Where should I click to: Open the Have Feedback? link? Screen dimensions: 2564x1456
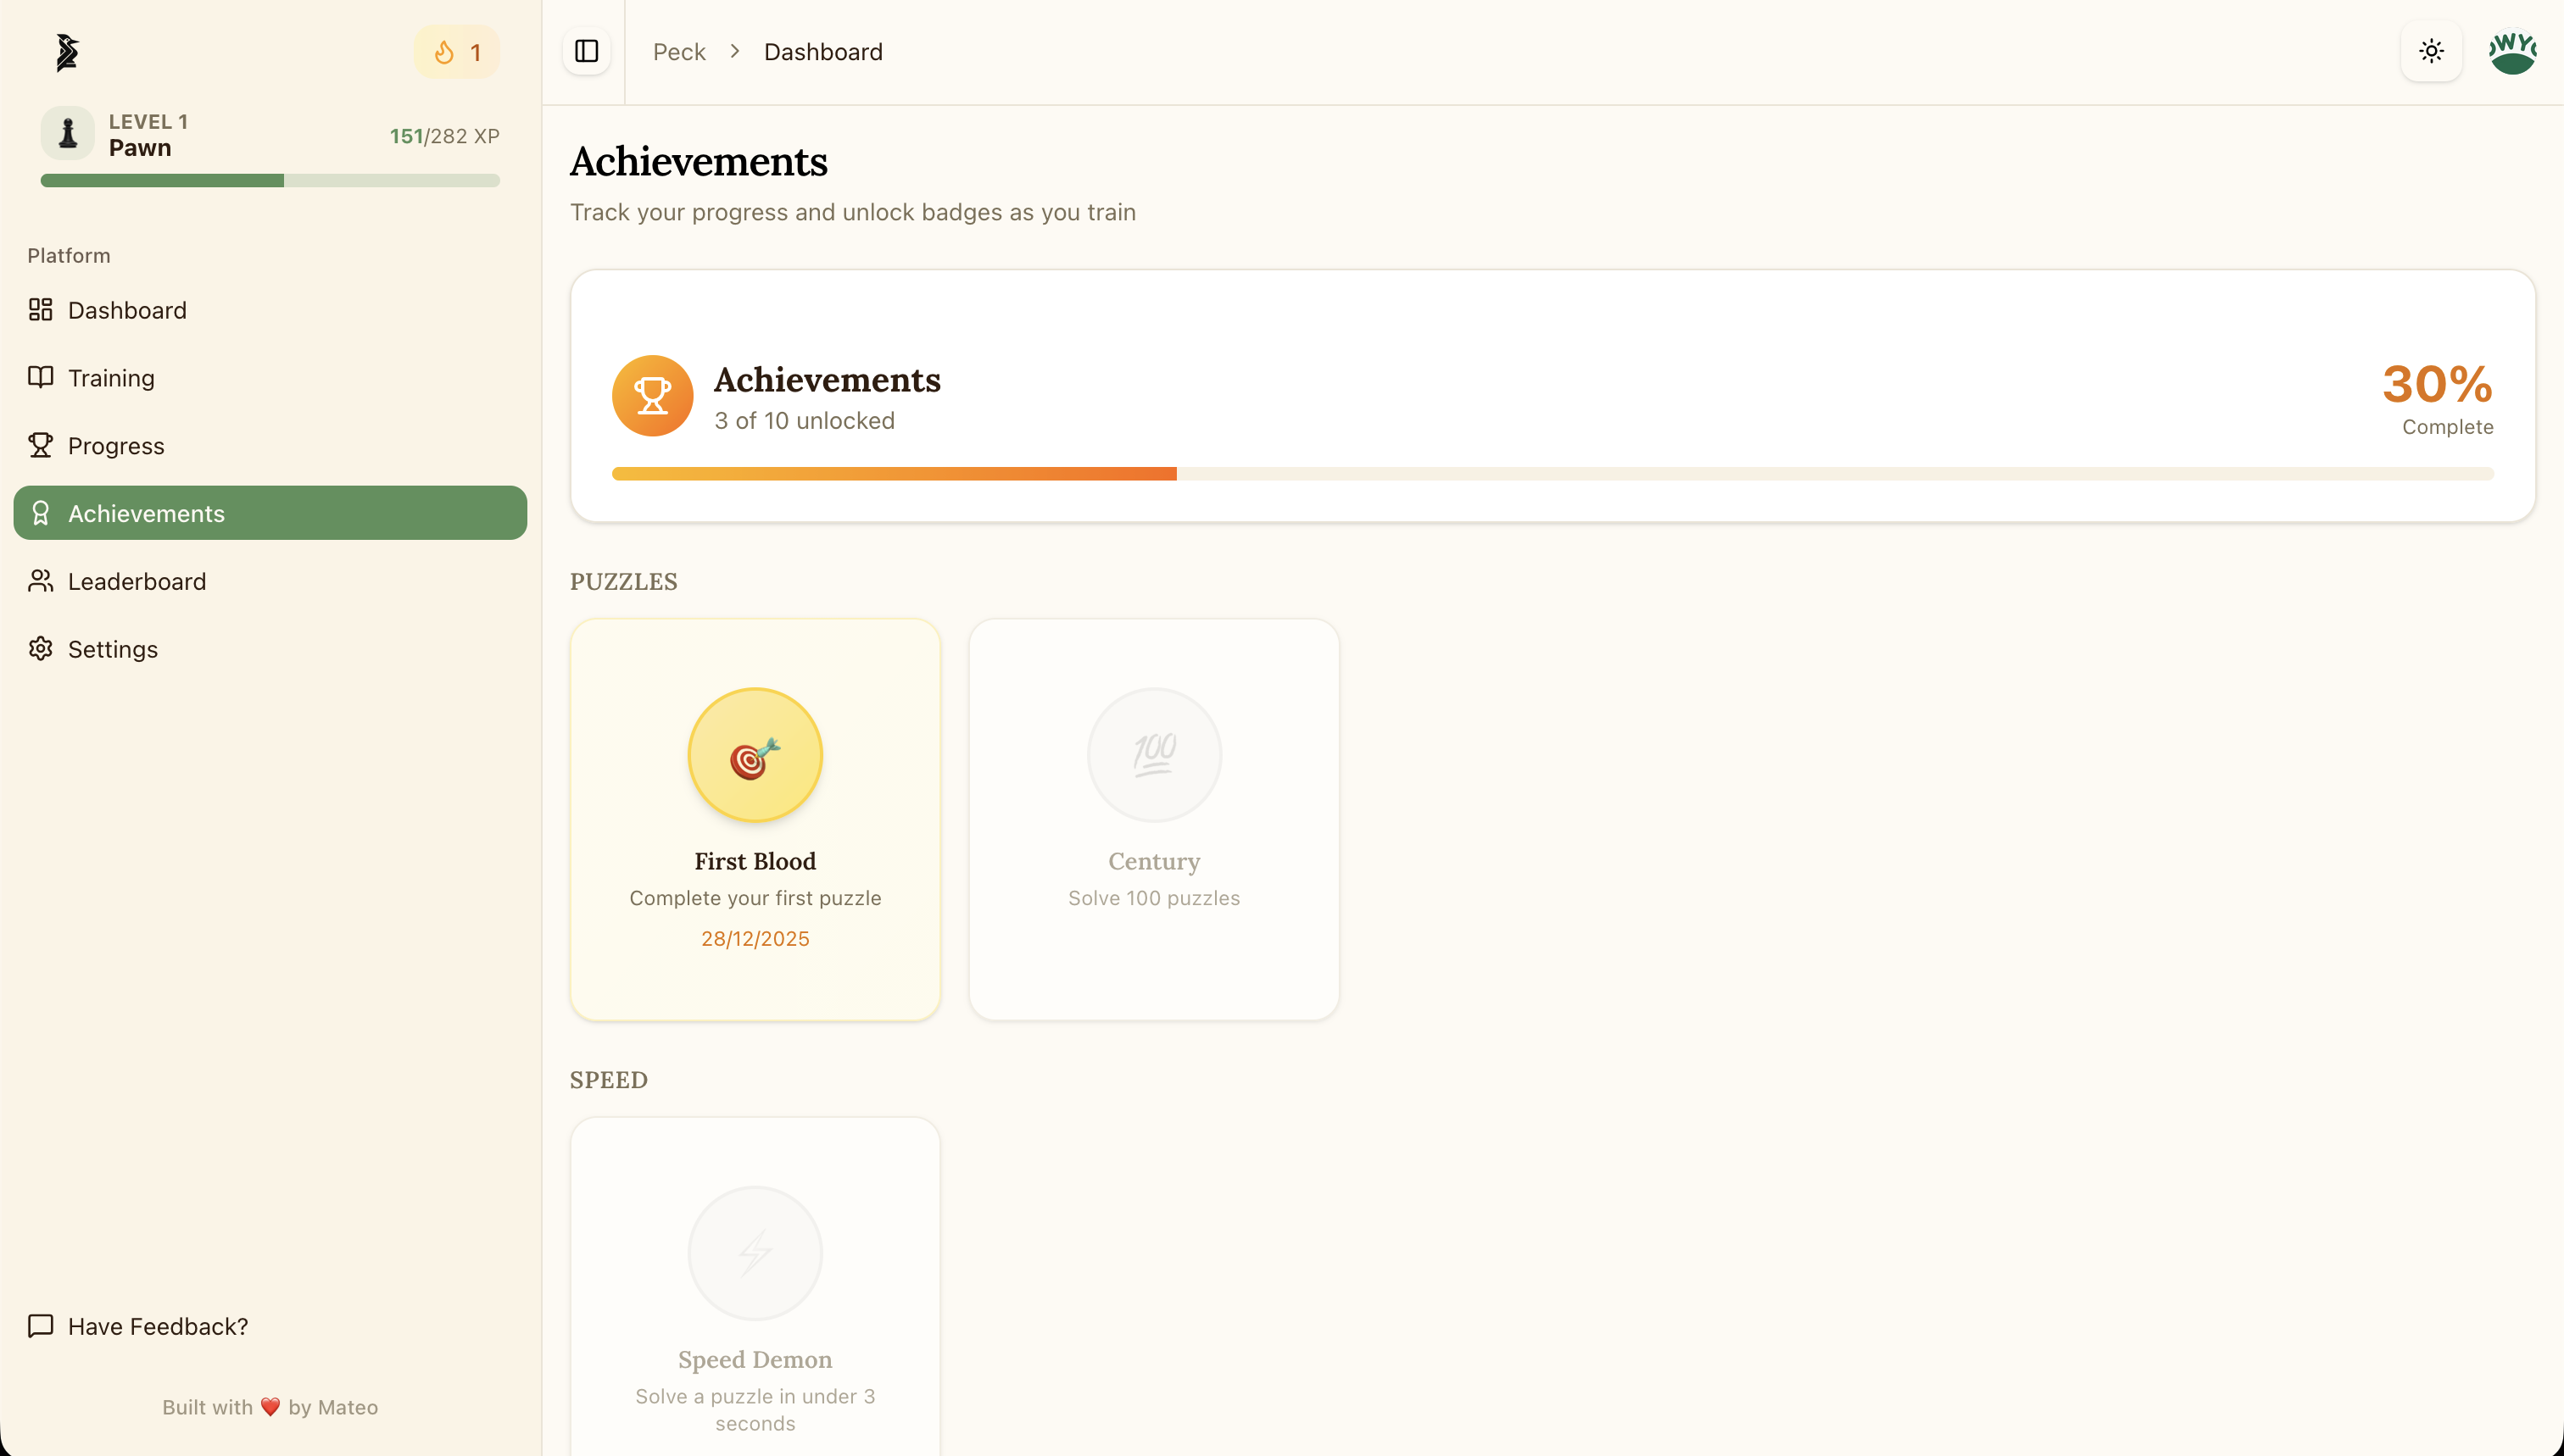coord(157,1326)
